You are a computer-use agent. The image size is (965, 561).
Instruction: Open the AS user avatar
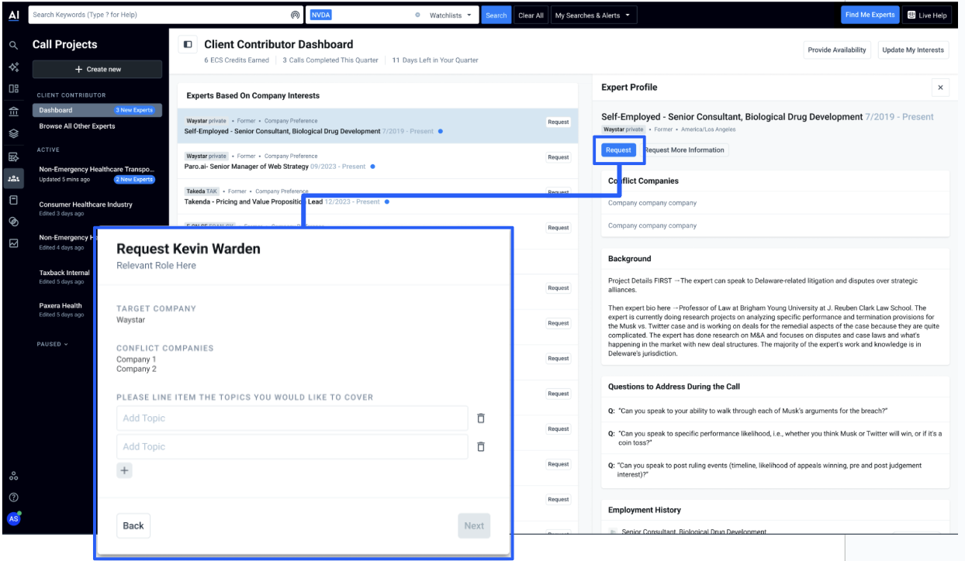(13, 518)
